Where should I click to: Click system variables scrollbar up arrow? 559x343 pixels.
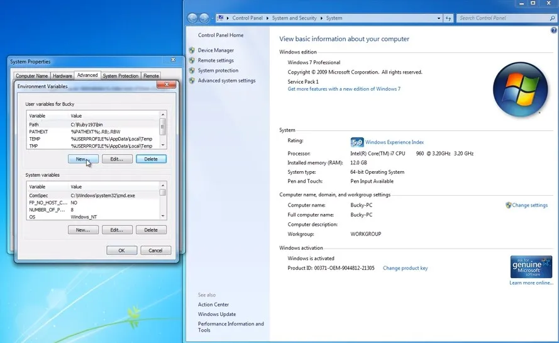[163, 186]
